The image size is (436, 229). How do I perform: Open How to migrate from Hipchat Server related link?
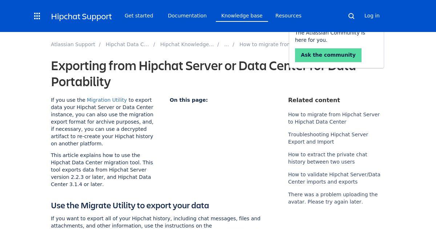pos(334,118)
